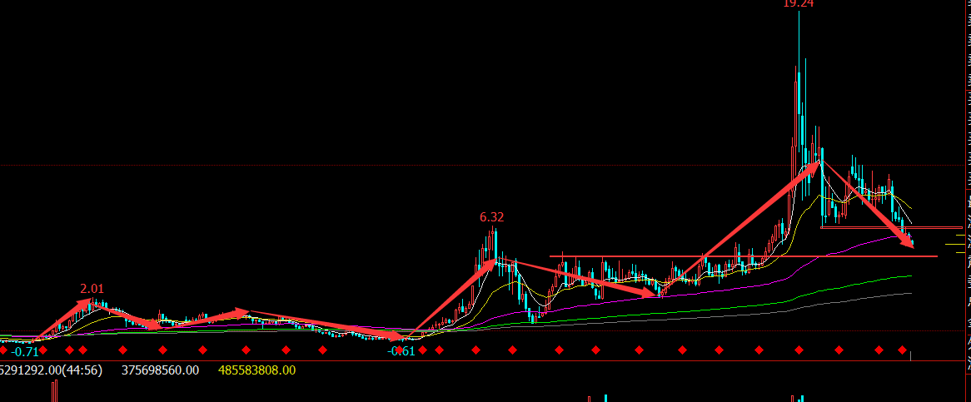The height and width of the screenshot is (402, 971).
Task: Click the -0.71 low price label
Action: (x=25, y=352)
